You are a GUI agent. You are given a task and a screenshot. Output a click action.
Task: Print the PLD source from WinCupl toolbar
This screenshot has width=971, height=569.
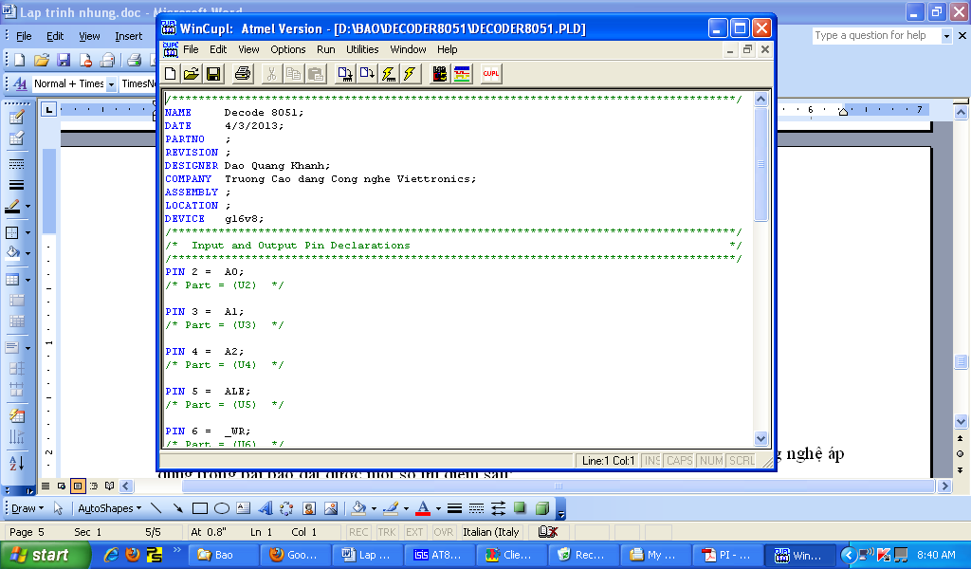[243, 74]
